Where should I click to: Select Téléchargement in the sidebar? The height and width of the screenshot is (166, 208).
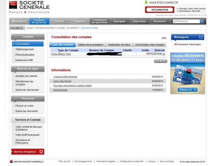point(28,49)
